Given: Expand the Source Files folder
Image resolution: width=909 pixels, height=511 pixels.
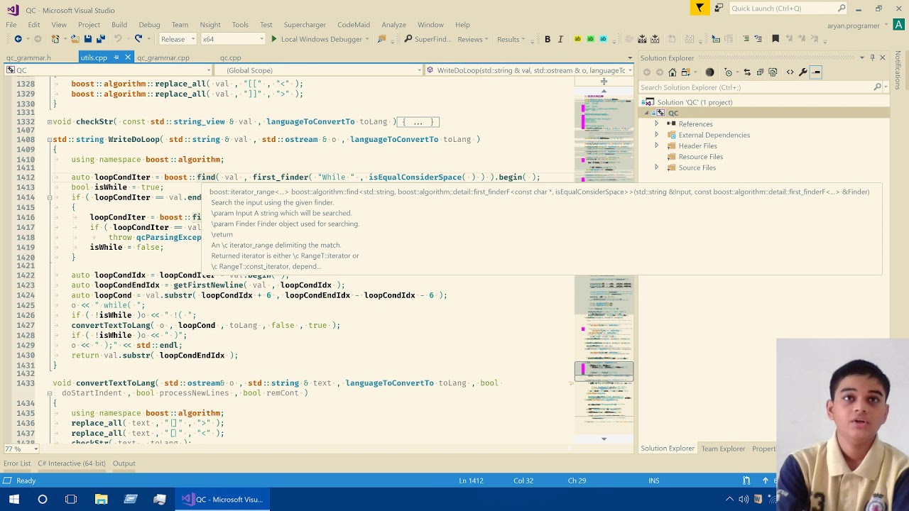Looking at the screenshot, I should pyautogui.click(x=656, y=167).
